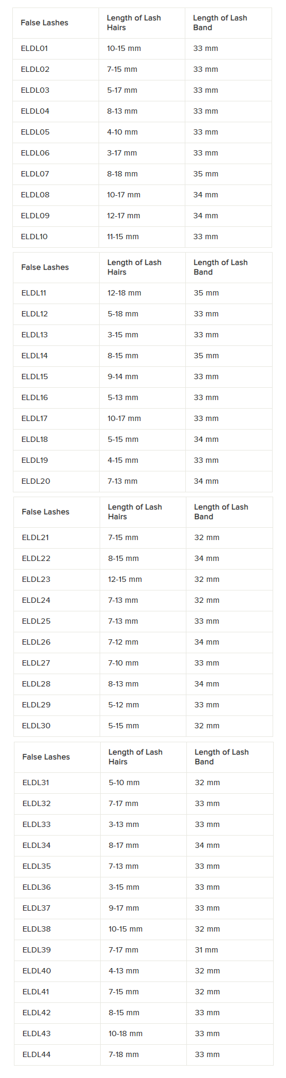Viewport: 286px width, 1078px height.
Task: Click the ELDL44 row label
Action: tap(36, 1054)
